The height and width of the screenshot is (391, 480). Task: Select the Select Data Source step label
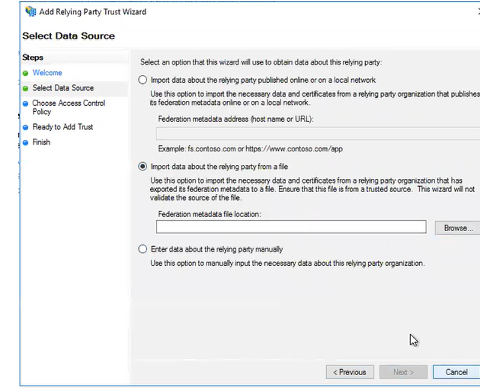pyautogui.click(x=63, y=88)
